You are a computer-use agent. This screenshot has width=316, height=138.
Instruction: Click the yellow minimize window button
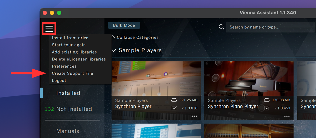[x=52, y=13]
